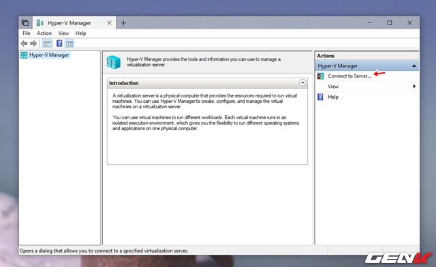Close the Hyper-V Manager tab

109,22
